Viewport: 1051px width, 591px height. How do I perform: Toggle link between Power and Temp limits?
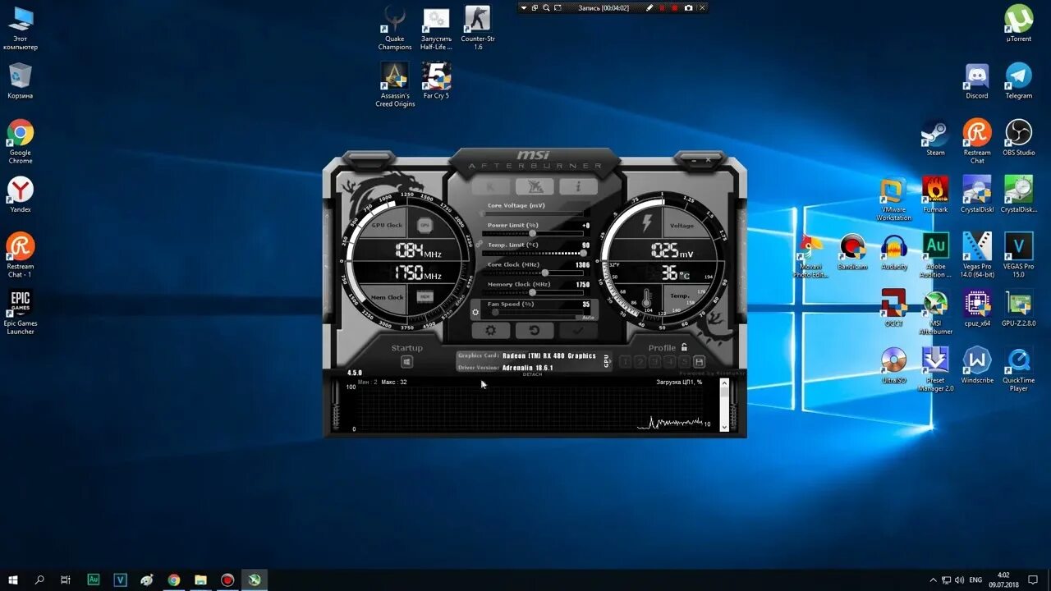coord(480,243)
